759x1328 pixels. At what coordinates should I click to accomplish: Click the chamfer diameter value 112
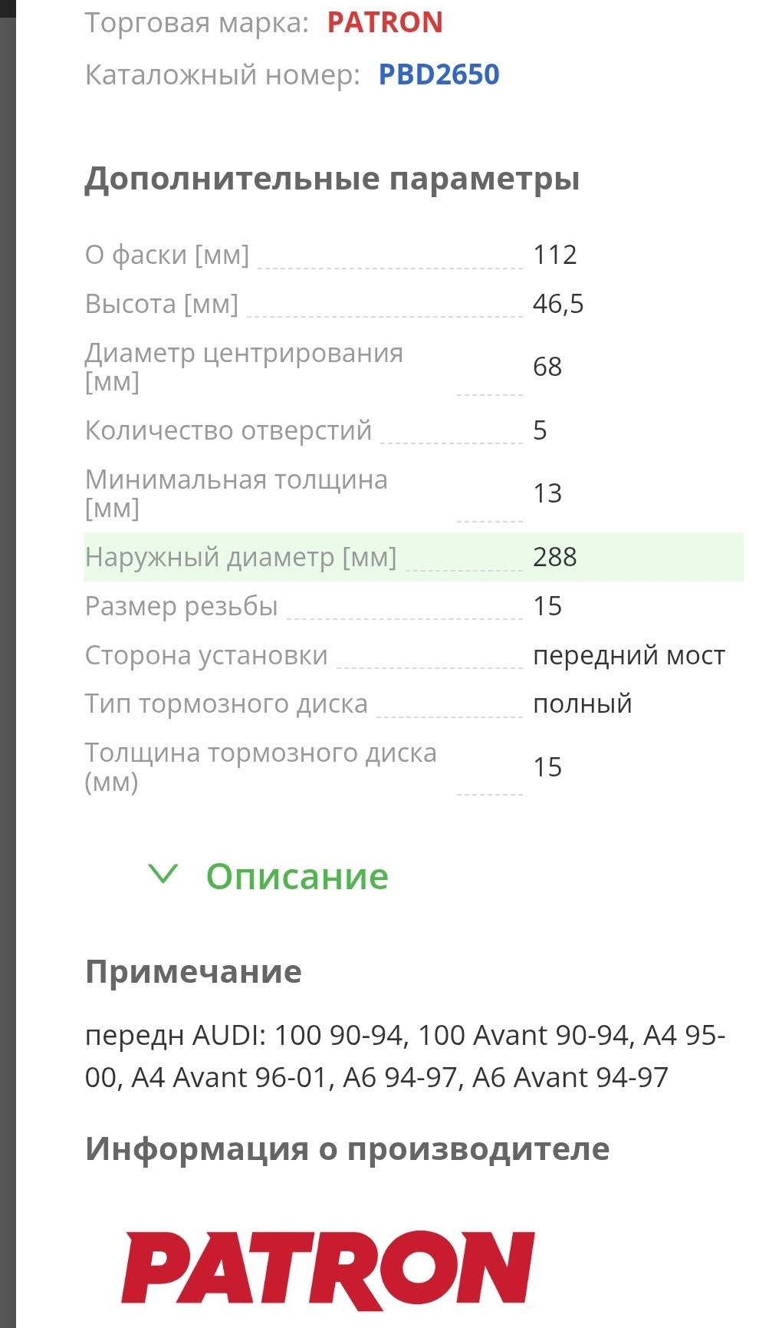(554, 255)
